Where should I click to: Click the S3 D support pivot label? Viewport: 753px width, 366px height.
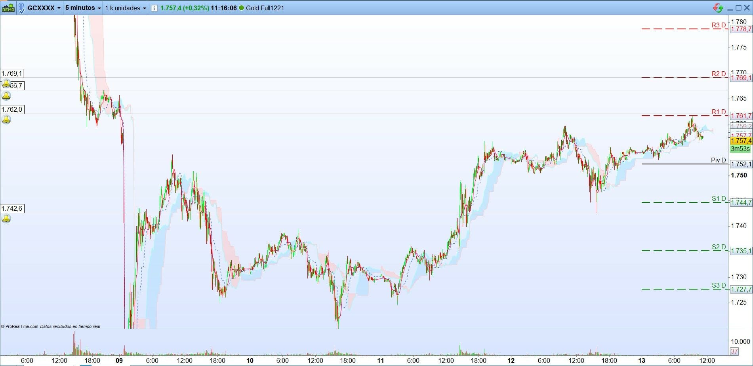coord(719,286)
